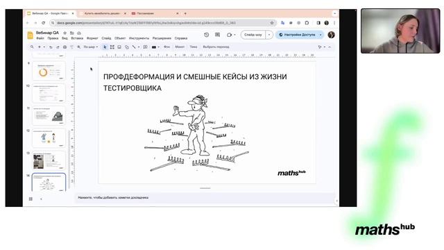Open the search menus magnifier icon

coord(32,47)
